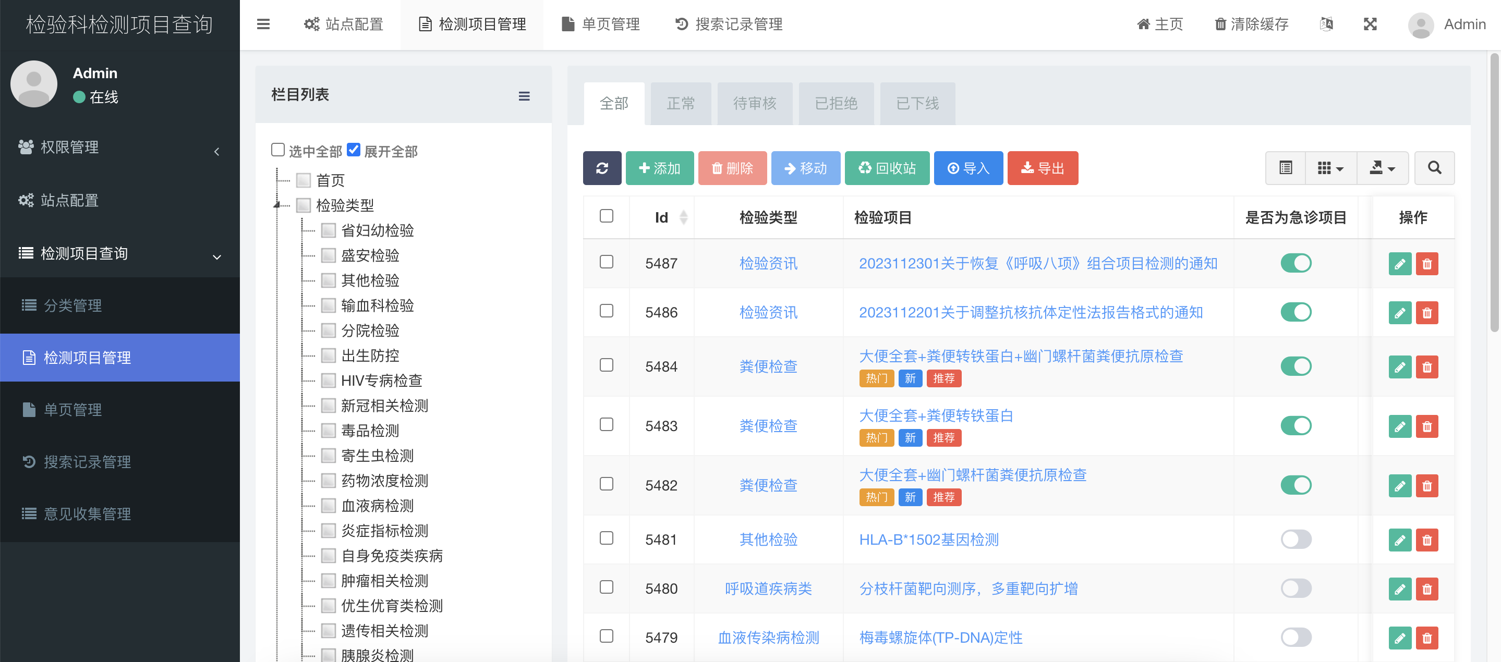Edit row 5484 with pencil icon
The width and height of the screenshot is (1501, 662).
(x=1400, y=367)
